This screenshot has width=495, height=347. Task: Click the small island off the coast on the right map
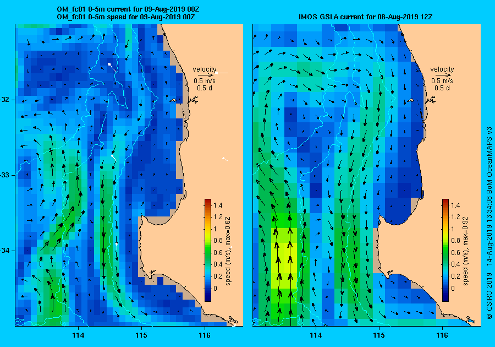[410, 100]
